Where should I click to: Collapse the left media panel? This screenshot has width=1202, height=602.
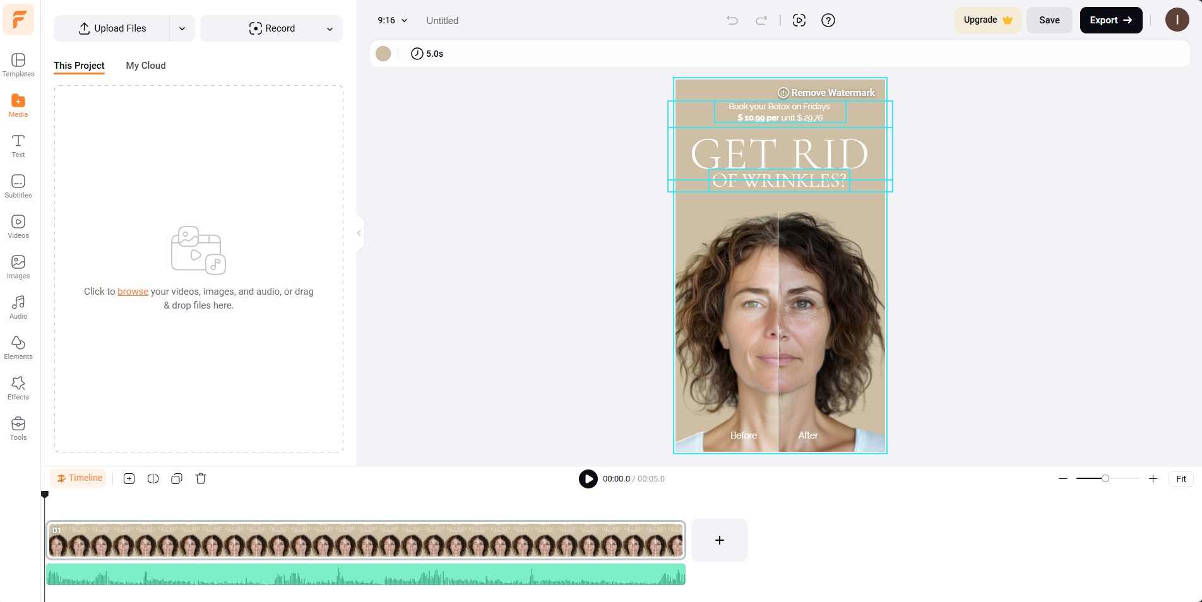pos(359,233)
